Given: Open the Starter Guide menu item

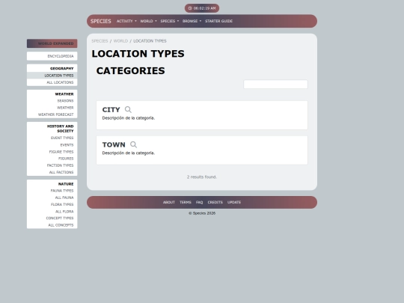Looking at the screenshot, I should pos(218,21).
